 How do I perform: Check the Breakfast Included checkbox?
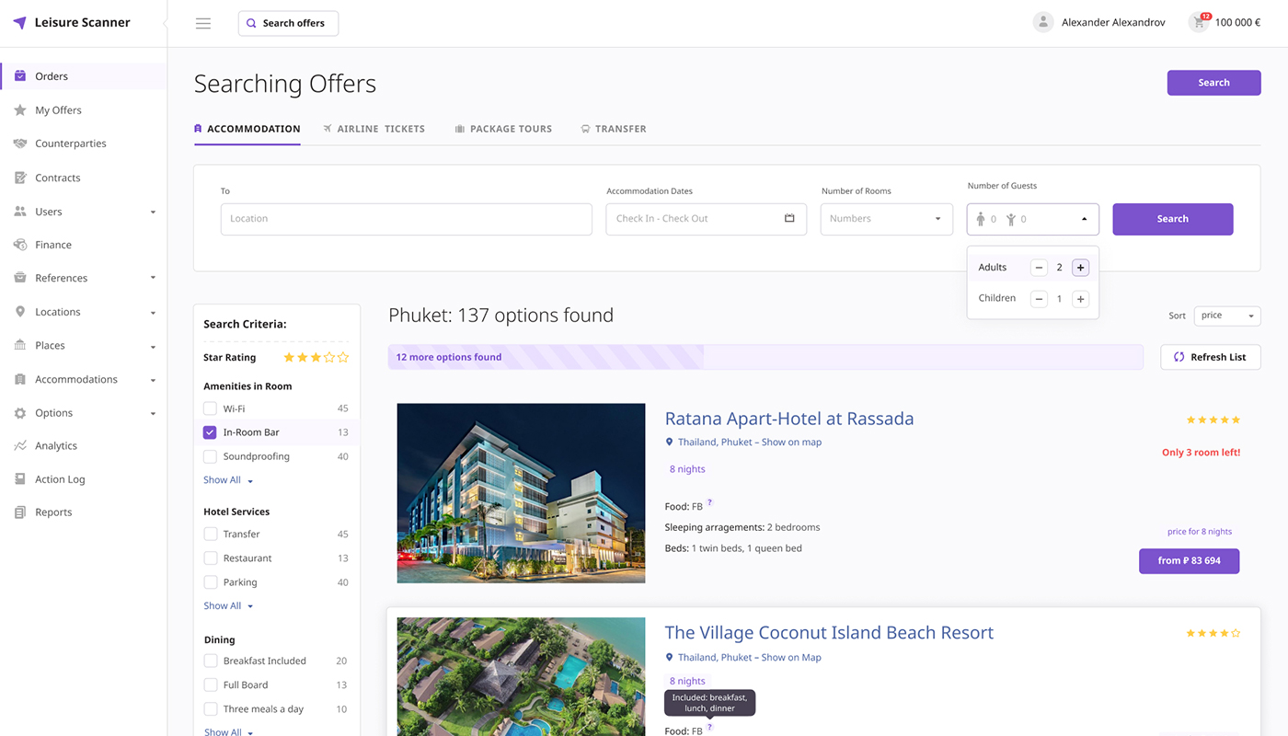point(210,661)
